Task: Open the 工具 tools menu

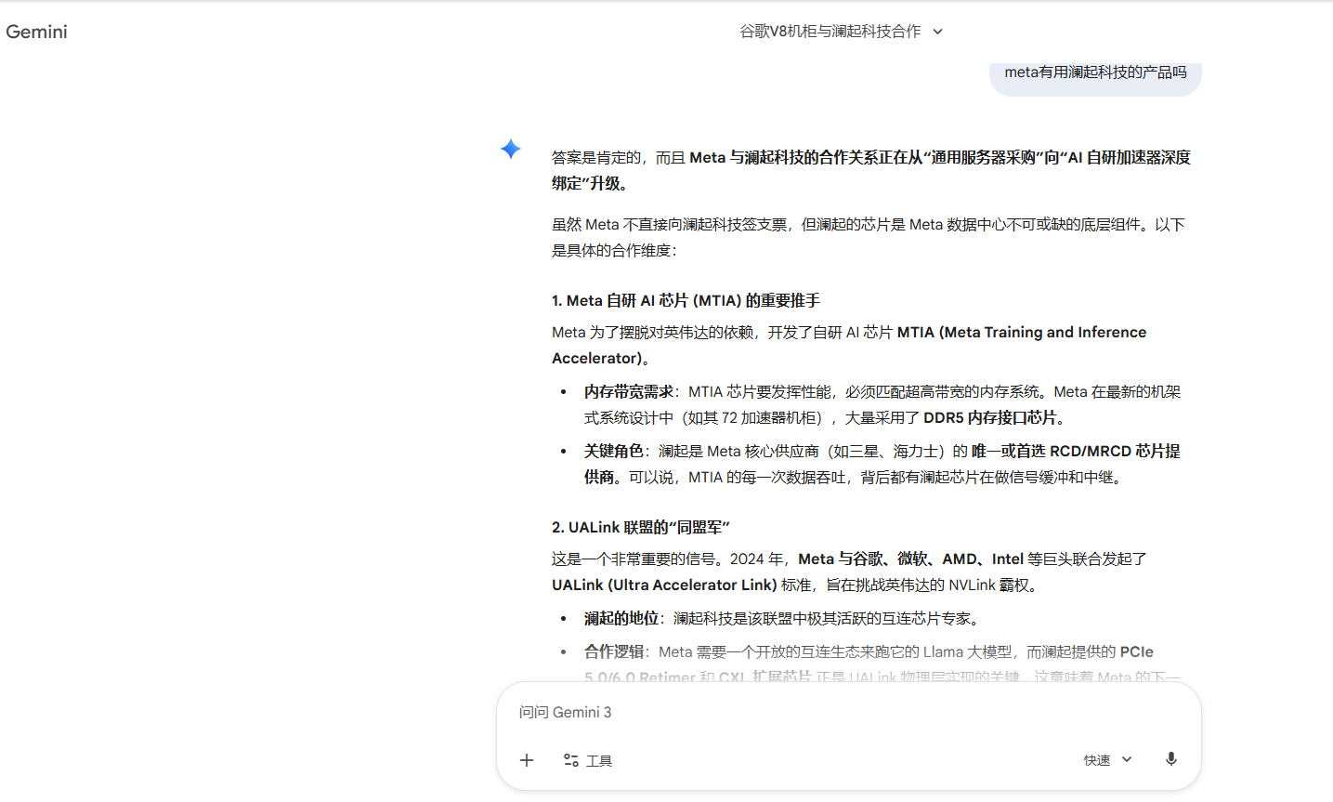Action: coord(588,760)
